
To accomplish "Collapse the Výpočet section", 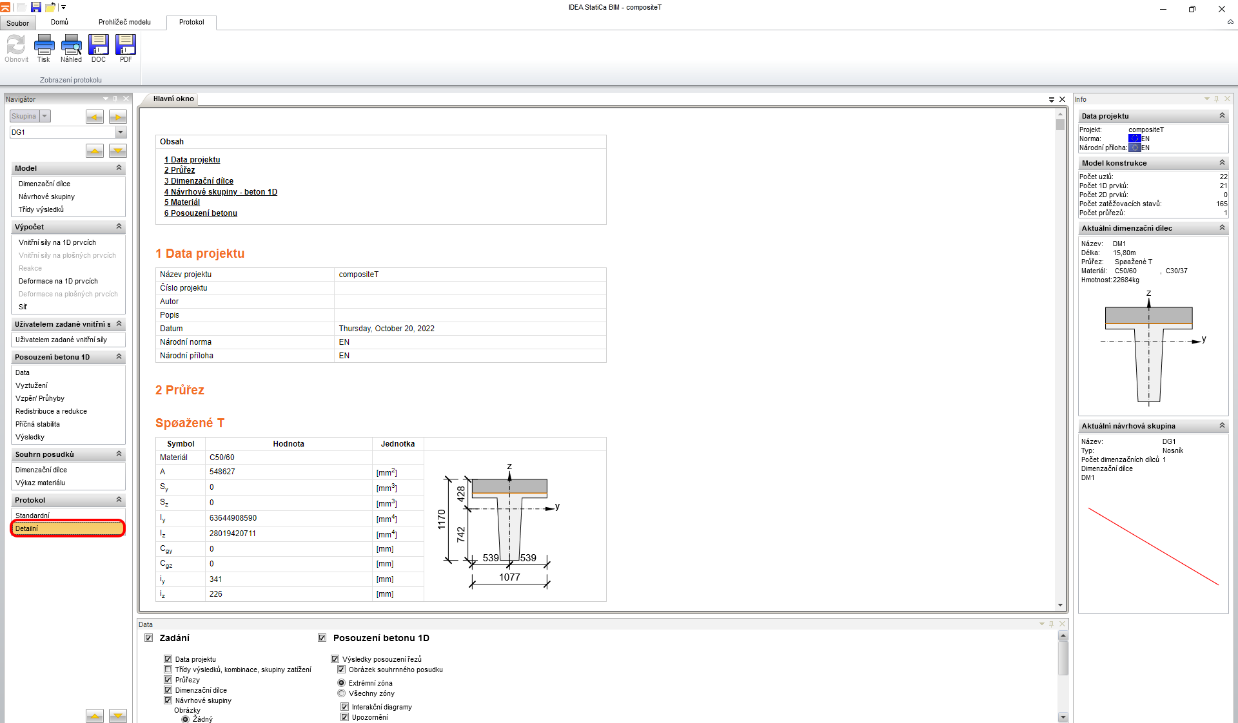I will click(x=119, y=227).
